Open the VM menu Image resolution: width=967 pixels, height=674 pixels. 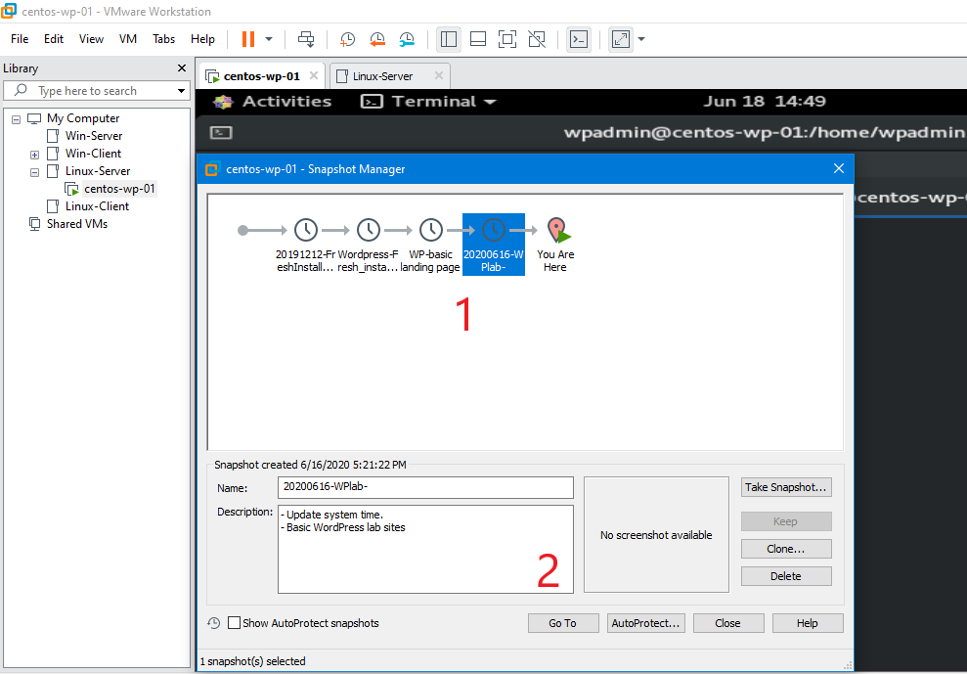click(127, 39)
